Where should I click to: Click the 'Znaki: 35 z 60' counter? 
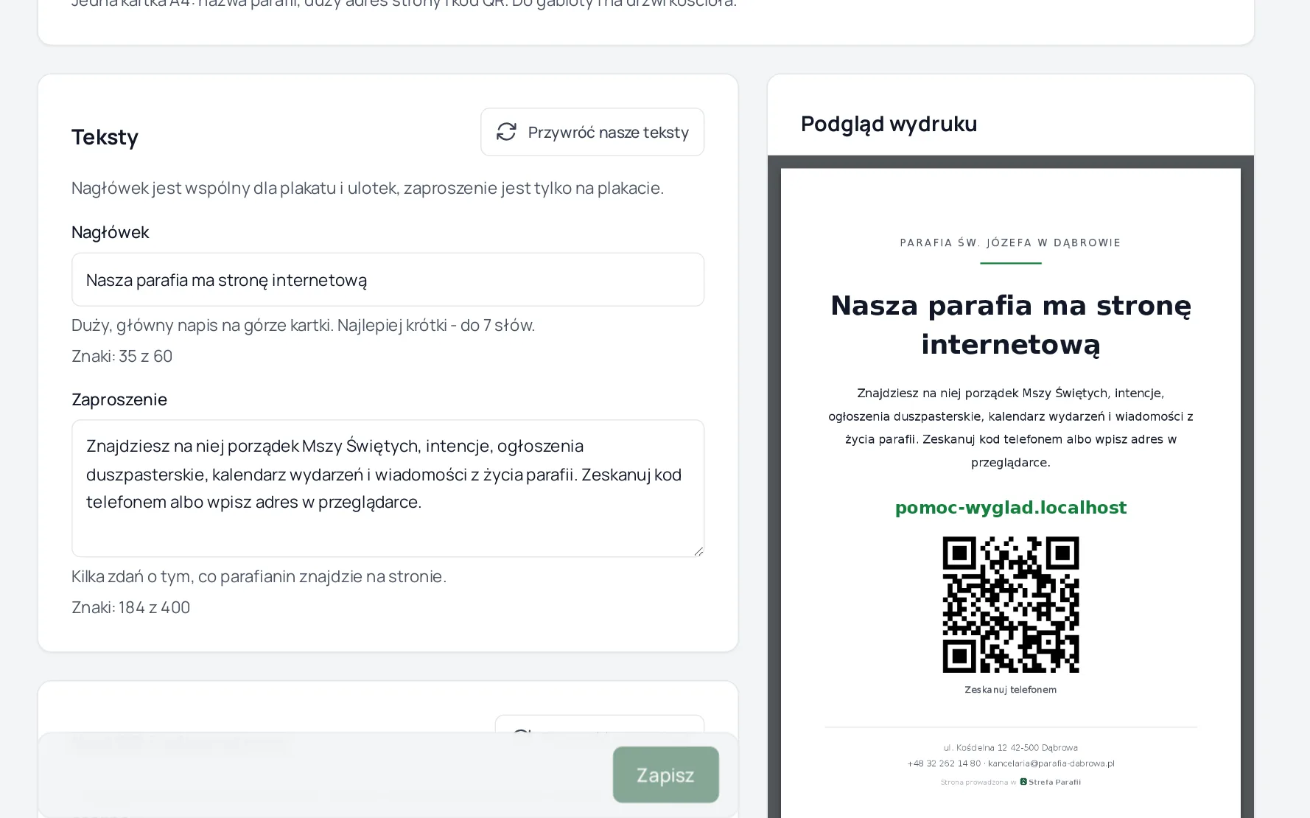[122, 356]
